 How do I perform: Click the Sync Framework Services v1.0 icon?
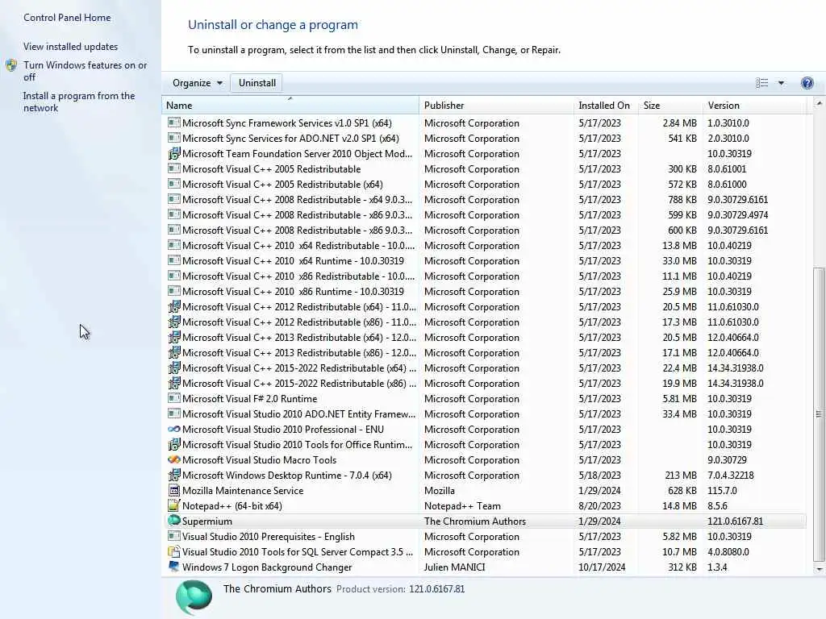click(x=174, y=123)
